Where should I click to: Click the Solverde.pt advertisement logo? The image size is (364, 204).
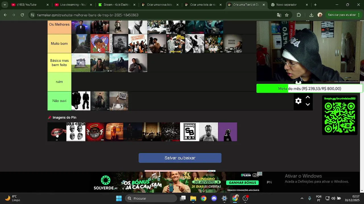click(106, 183)
